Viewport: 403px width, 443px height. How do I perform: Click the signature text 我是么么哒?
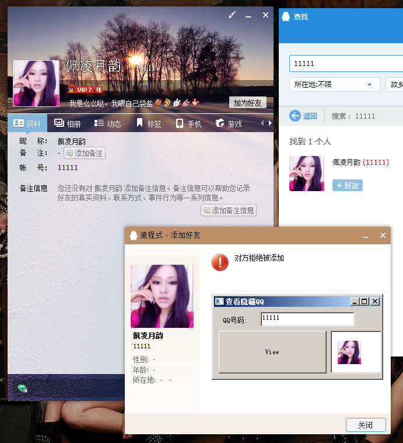pyautogui.click(x=111, y=103)
